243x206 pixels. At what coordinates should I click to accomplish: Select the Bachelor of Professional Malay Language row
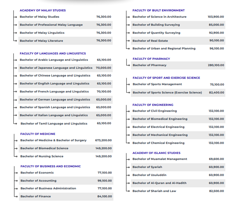(x=65, y=25)
